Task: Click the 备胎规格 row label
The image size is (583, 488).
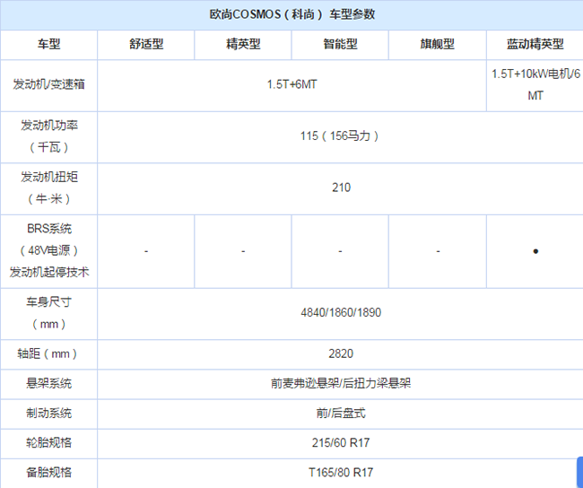Action: point(48,473)
